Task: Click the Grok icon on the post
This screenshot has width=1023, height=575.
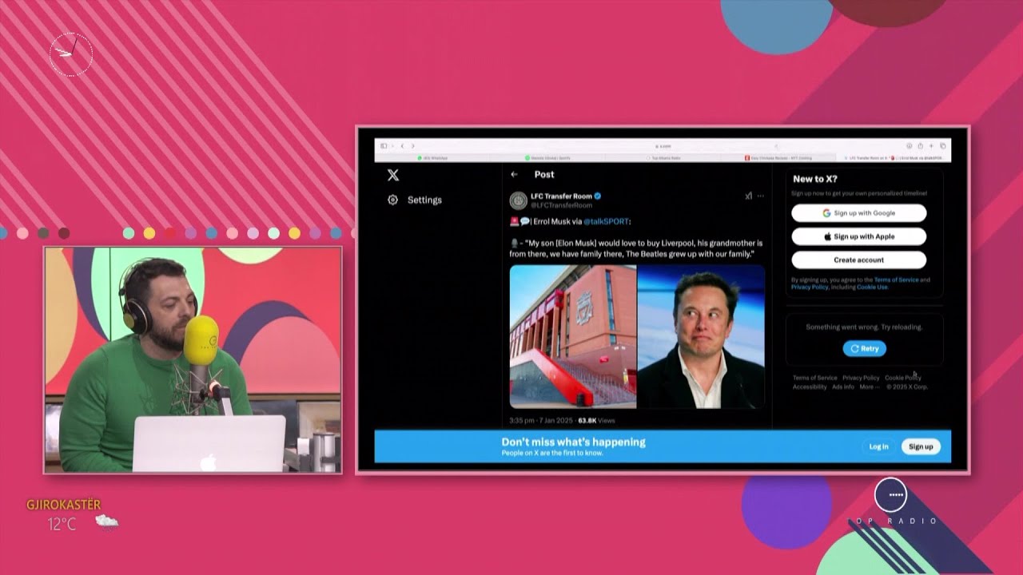Action: click(x=748, y=196)
